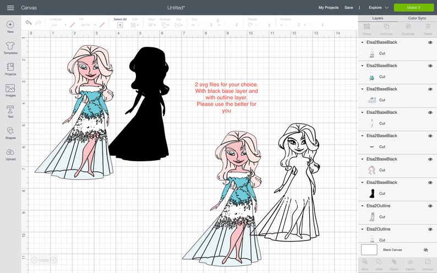Open the Fill dropdown
437x273 pixels.
tap(88, 25)
